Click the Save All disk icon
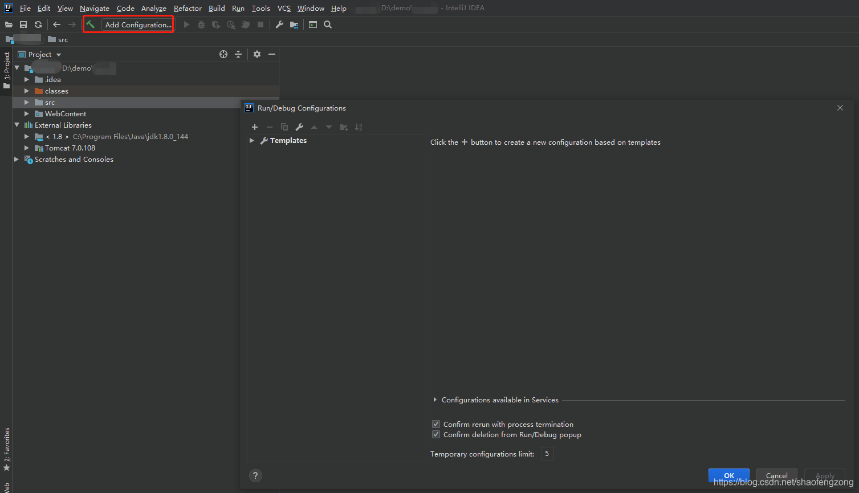Image resolution: width=859 pixels, height=493 pixels. [23, 25]
